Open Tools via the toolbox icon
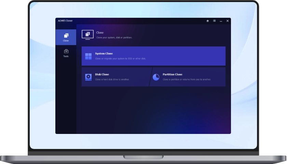 [x=66, y=51]
